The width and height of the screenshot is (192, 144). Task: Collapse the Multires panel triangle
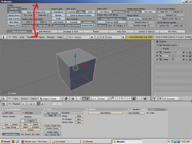pyautogui.click(x=87, y=109)
